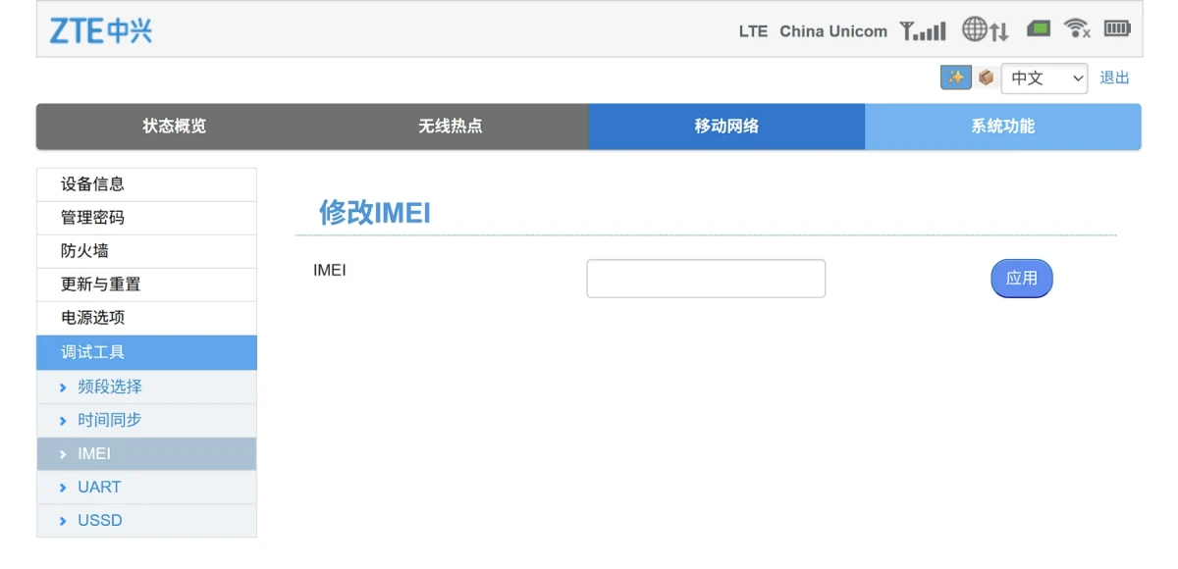This screenshot has width=1178, height=569.
Task: Select the 时间同步 submenu item
Action: pyautogui.click(x=146, y=420)
